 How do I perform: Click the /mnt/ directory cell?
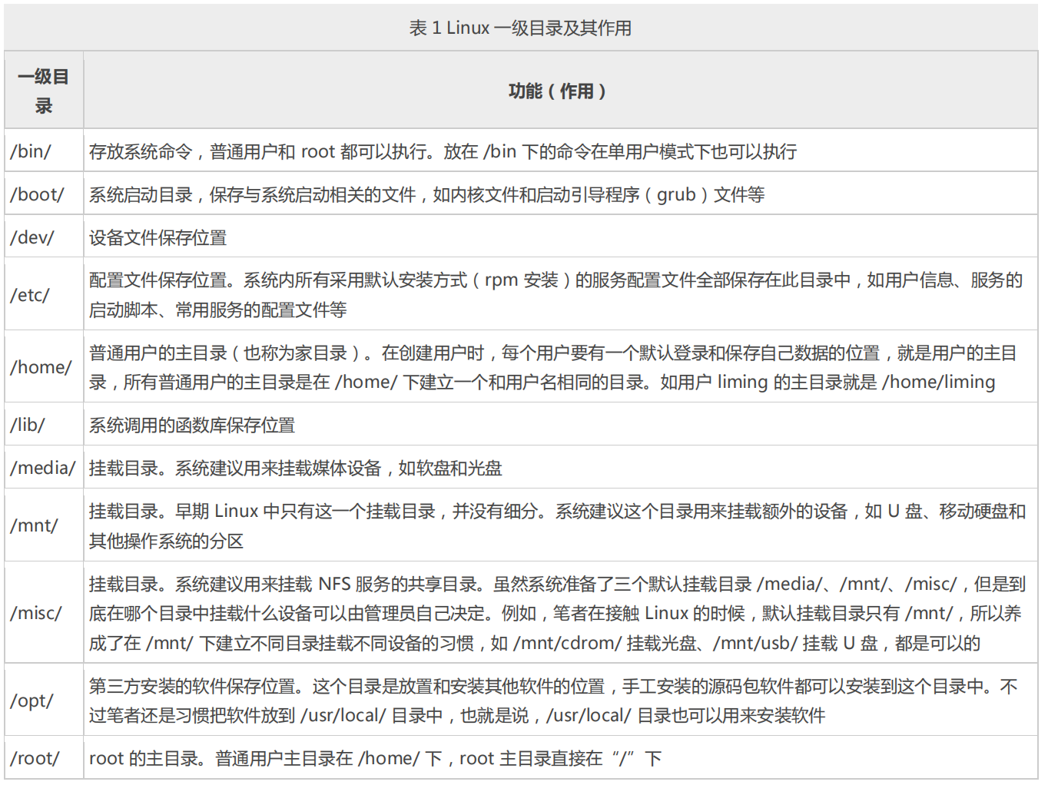point(44,525)
